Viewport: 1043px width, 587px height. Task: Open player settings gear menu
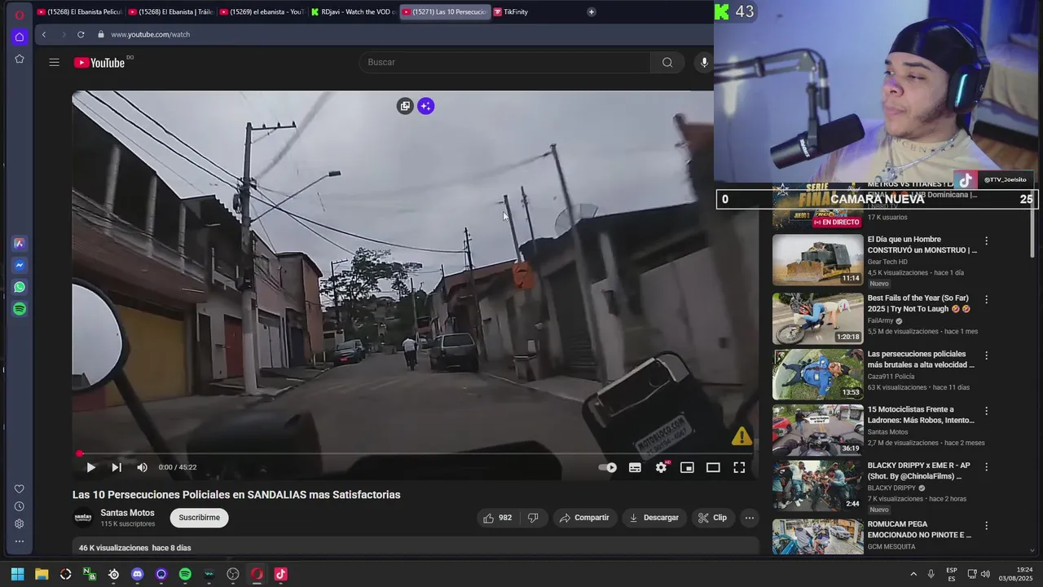click(x=661, y=467)
